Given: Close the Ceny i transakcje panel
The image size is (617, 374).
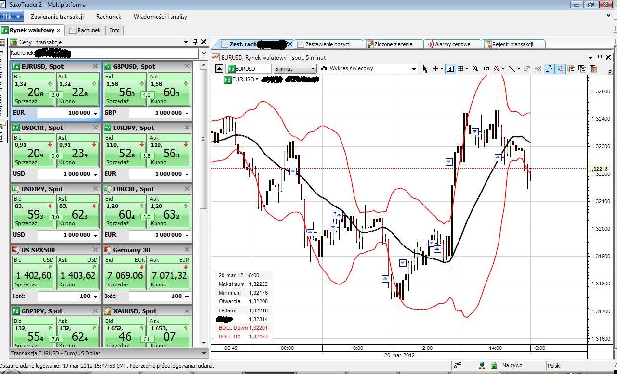Looking at the screenshot, I should pos(204,42).
